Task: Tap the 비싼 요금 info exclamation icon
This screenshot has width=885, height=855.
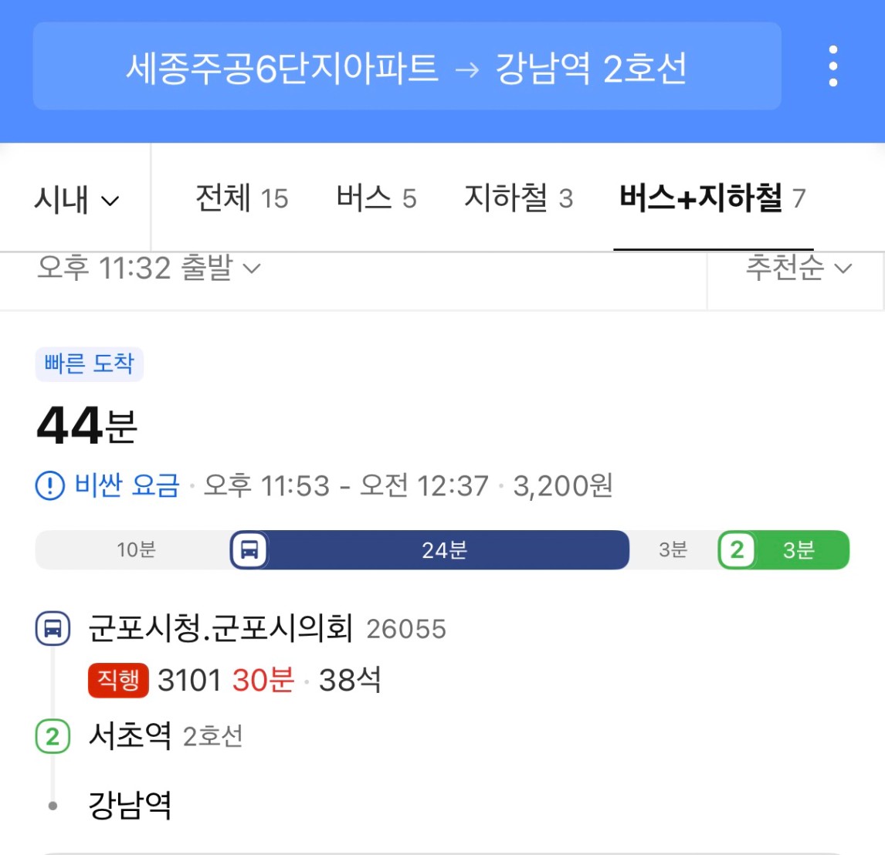Action: [x=49, y=485]
